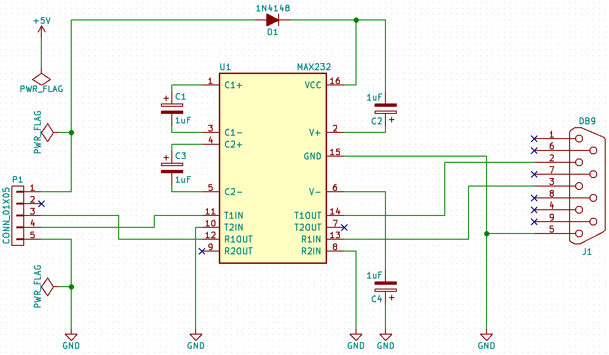This screenshot has height=355, width=609.
Task: Click the C1+ pin name in U1
Action: 234,85
